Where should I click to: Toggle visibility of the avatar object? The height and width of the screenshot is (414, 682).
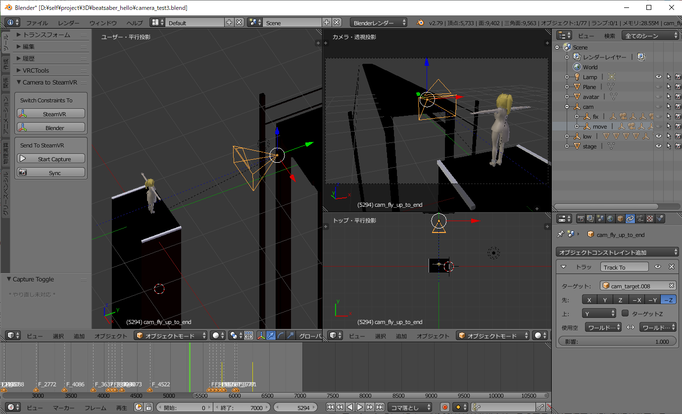[659, 96]
